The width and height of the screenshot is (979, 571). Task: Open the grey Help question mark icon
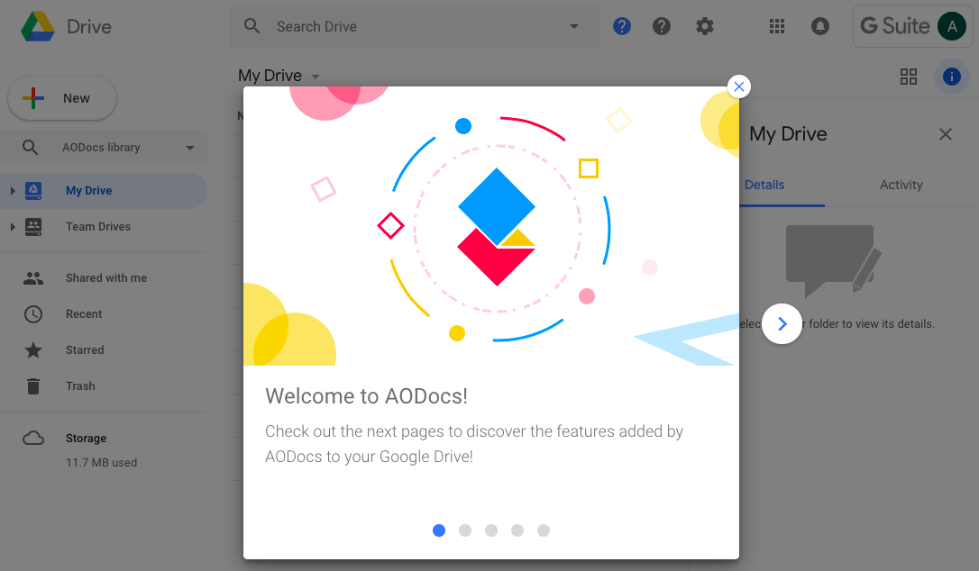coord(661,26)
